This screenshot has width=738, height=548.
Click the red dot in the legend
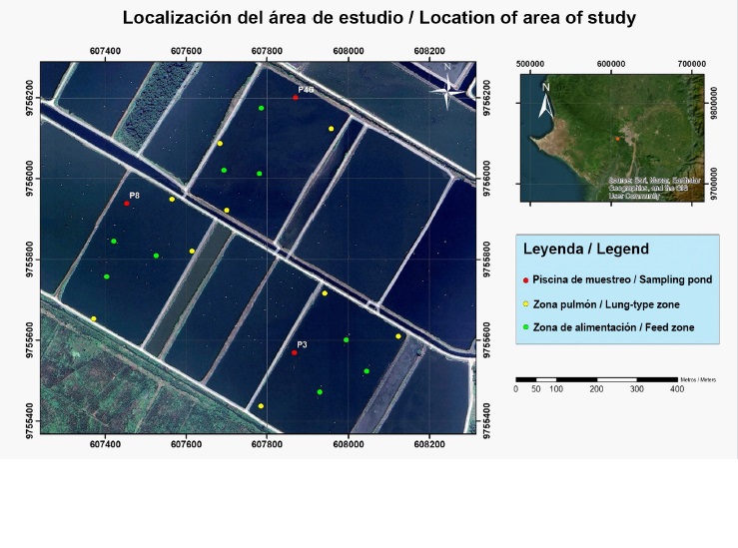tap(525, 280)
